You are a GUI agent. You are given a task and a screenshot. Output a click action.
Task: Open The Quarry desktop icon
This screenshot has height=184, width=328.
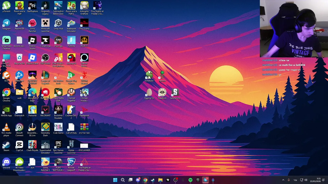(x=84, y=25)
